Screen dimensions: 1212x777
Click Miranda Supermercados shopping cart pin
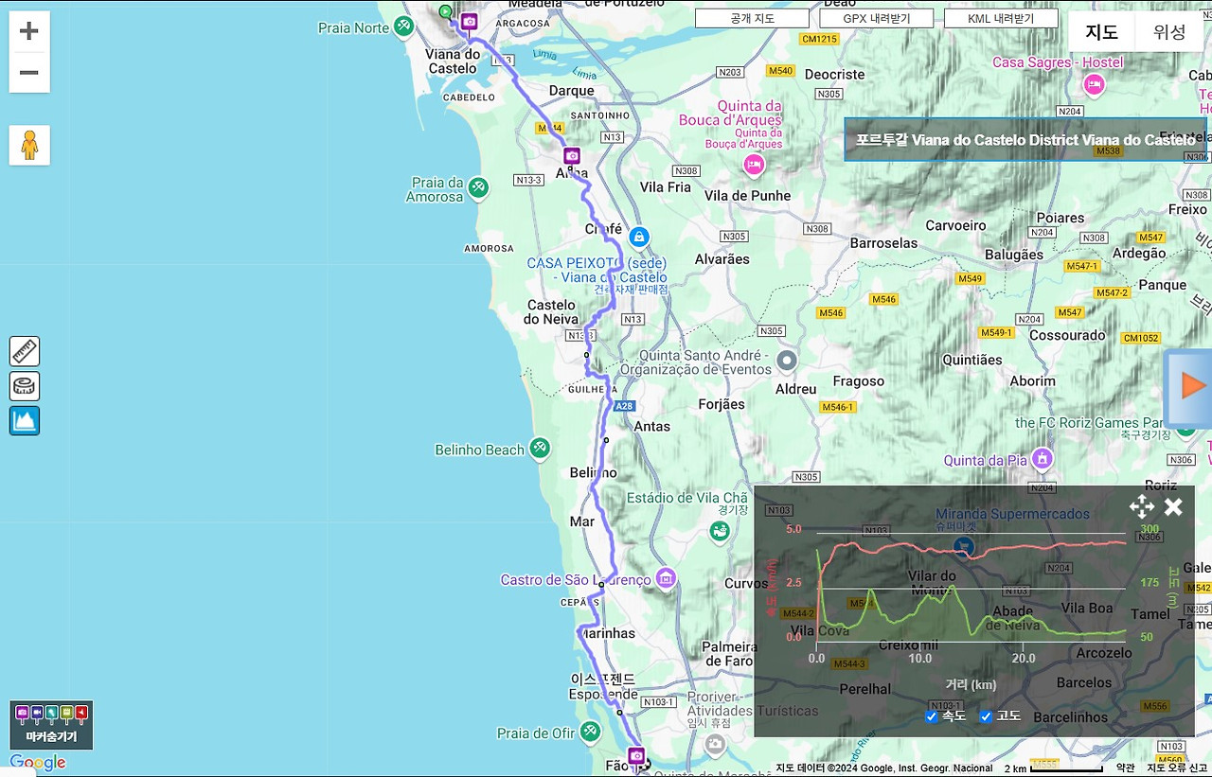pyautogui.click(x=964, y=546)
